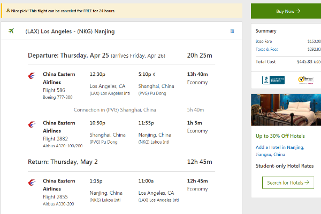Click the Airbus A330-200 aircraft label
Screen dimensions: 321x214
pos(58,204)
